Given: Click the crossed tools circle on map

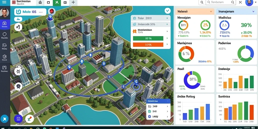Looking at the screenshot, I should (18, 71).
